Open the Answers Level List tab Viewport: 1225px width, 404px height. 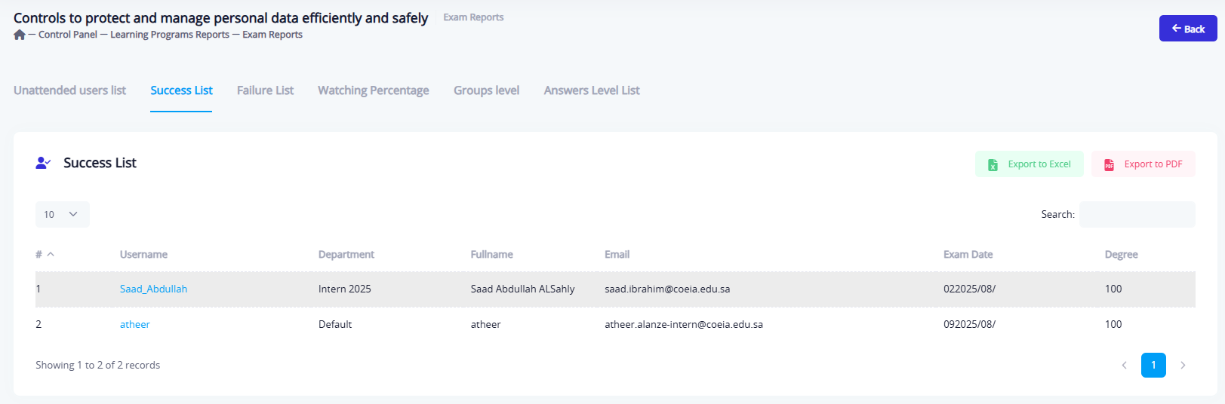592,90
